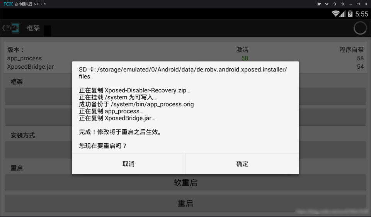Image resolution: width=371 pixels, height=217 pixels.
Task: Click the WiFi status icon
Action: coord(335,14)
